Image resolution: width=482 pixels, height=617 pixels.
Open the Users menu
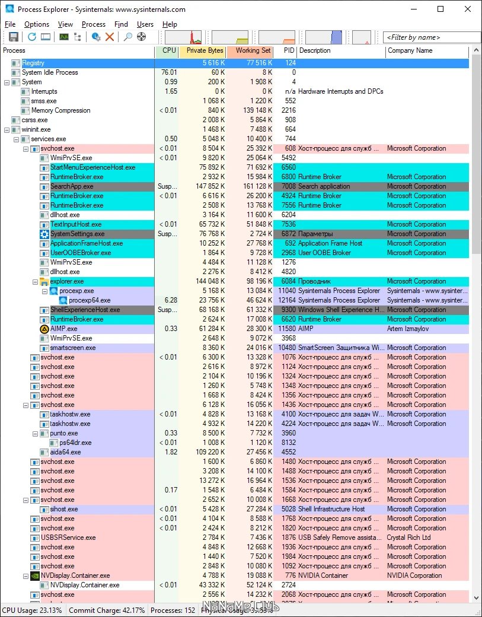click(145, 24)
